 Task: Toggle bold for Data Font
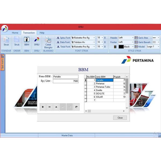[x=105, y=42]
